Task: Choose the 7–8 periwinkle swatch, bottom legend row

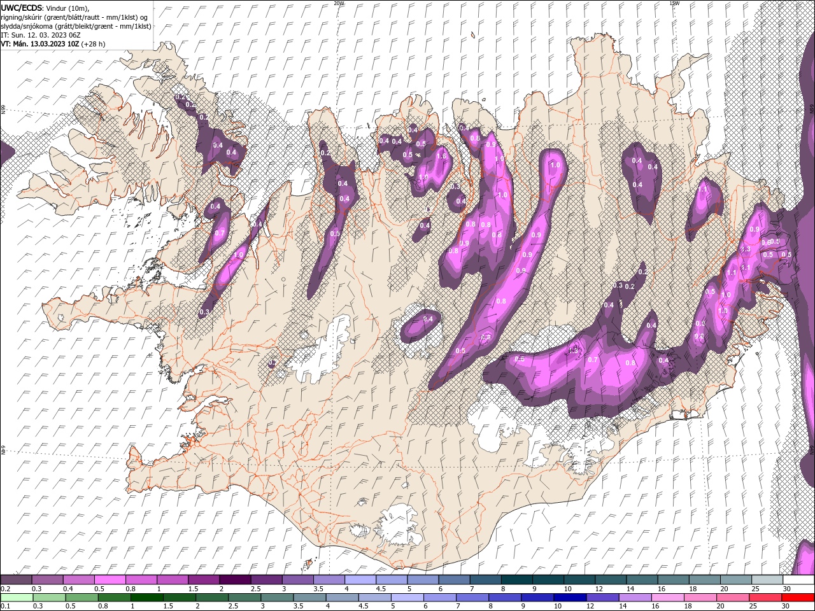Action: (473, 598)
